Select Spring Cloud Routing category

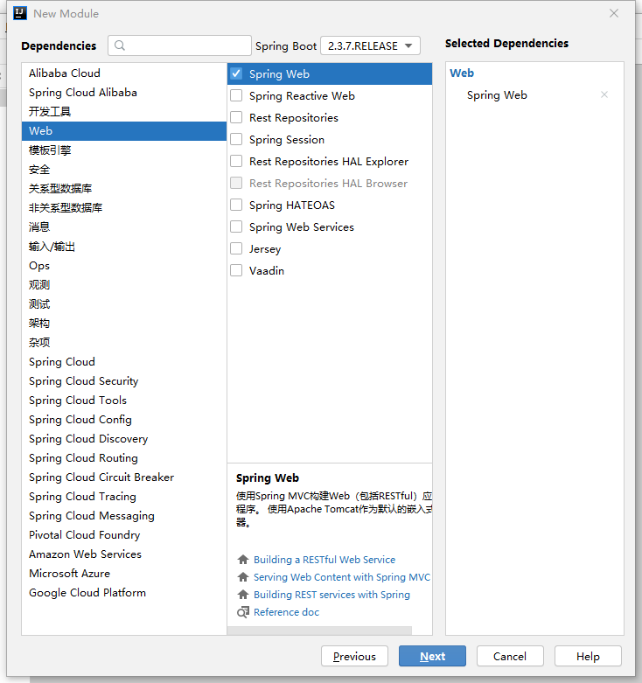pos(124,457)
